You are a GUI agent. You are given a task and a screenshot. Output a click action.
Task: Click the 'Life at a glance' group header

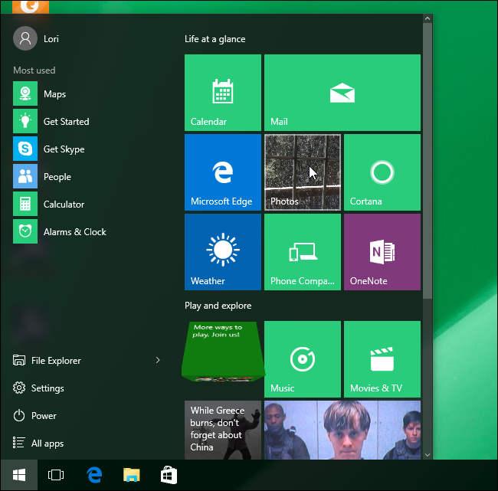(x=215, y=39)
